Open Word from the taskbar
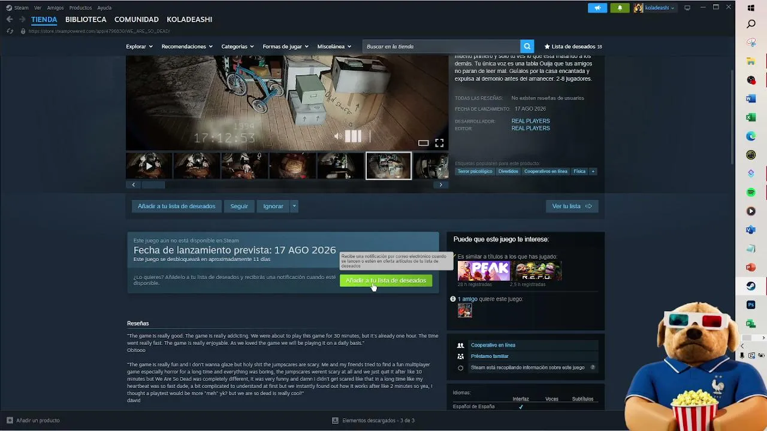This screenshot has height=431, width=767. tap(751, 99)
